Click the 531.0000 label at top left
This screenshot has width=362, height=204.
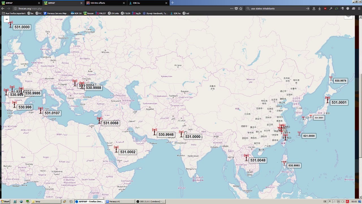pyautogui.click(x=22, y=27)
